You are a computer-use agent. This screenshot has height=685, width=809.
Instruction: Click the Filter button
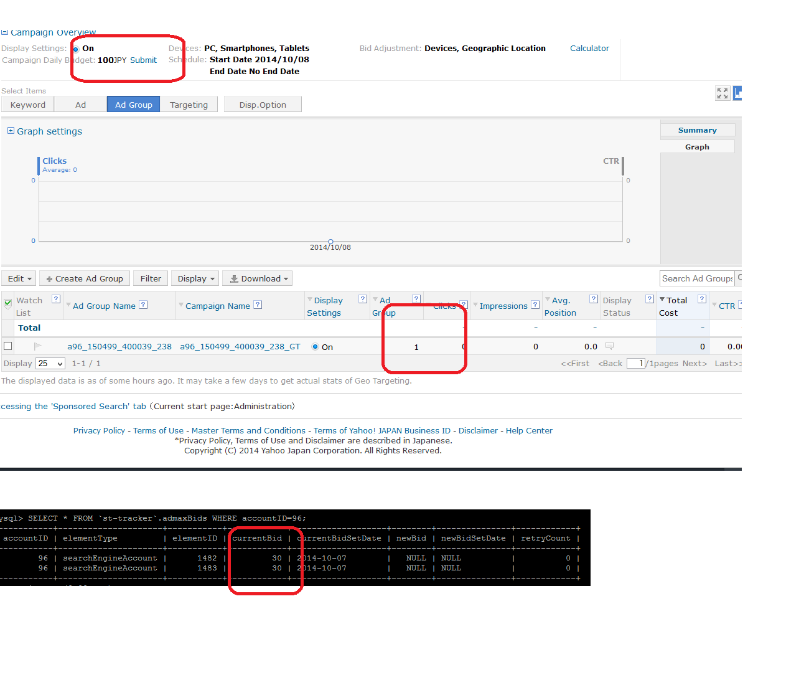(151, 278)
